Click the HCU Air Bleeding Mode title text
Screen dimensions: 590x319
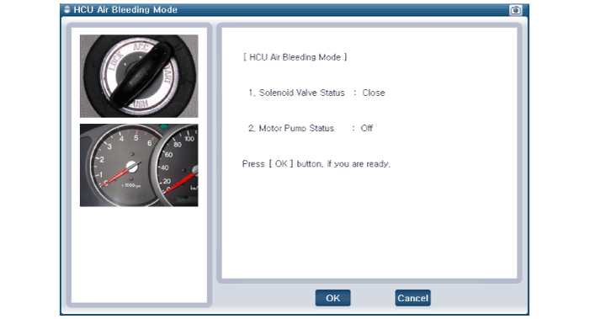tap(125, 10)
